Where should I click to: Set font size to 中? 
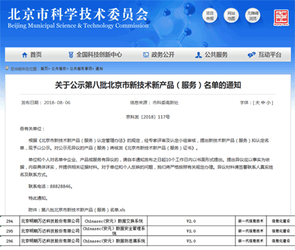[263, 103]
